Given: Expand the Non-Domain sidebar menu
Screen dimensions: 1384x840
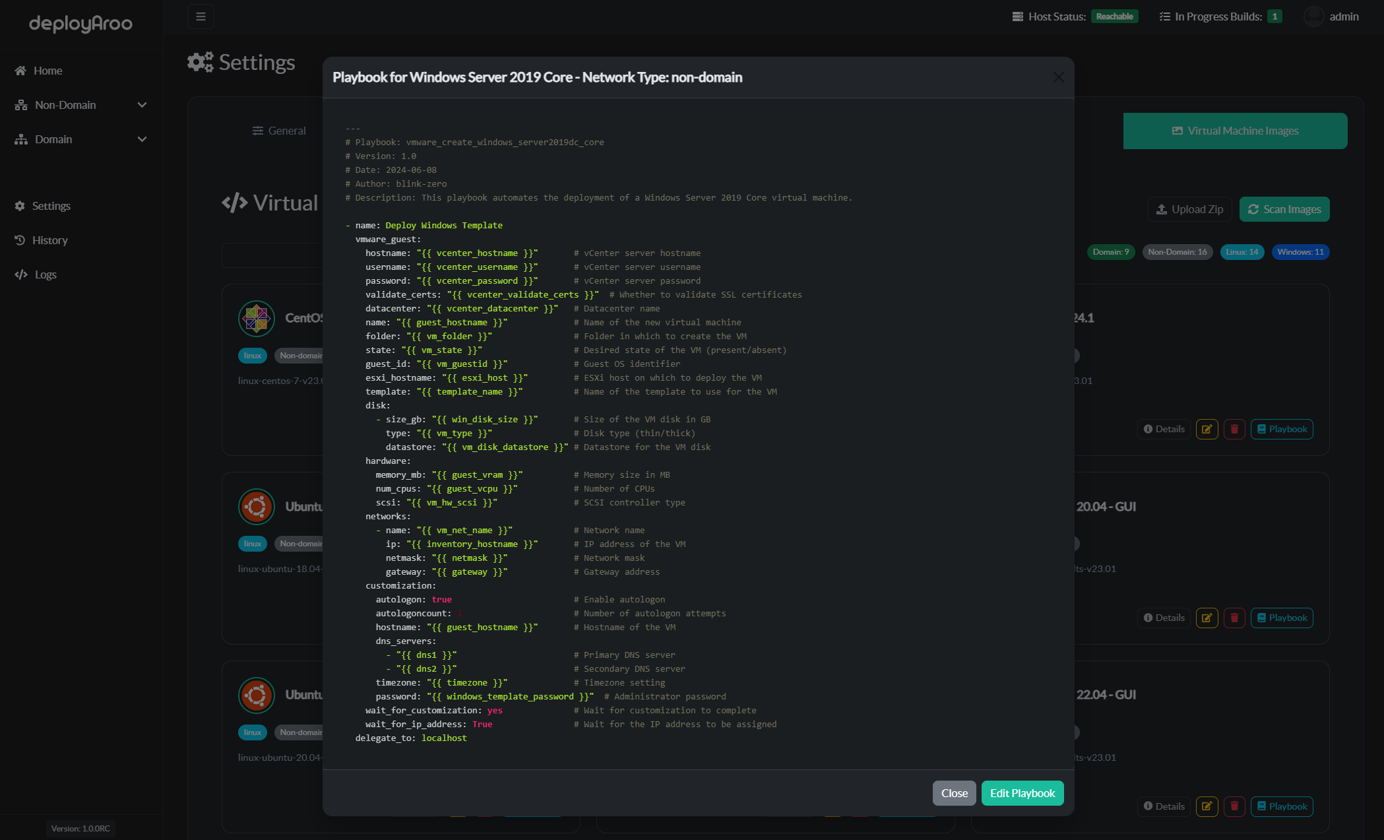Looking at the screenshot, I should [x=81, y=105].
